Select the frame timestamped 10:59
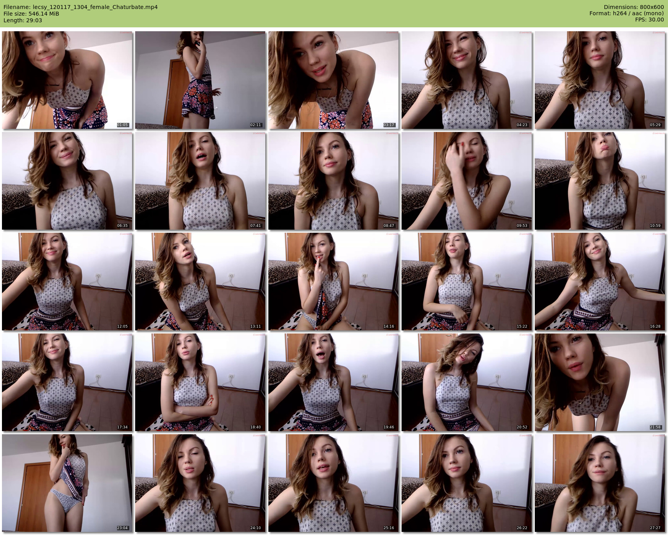The width and height of the screenshot is (668, 535). tap(600, 181)
